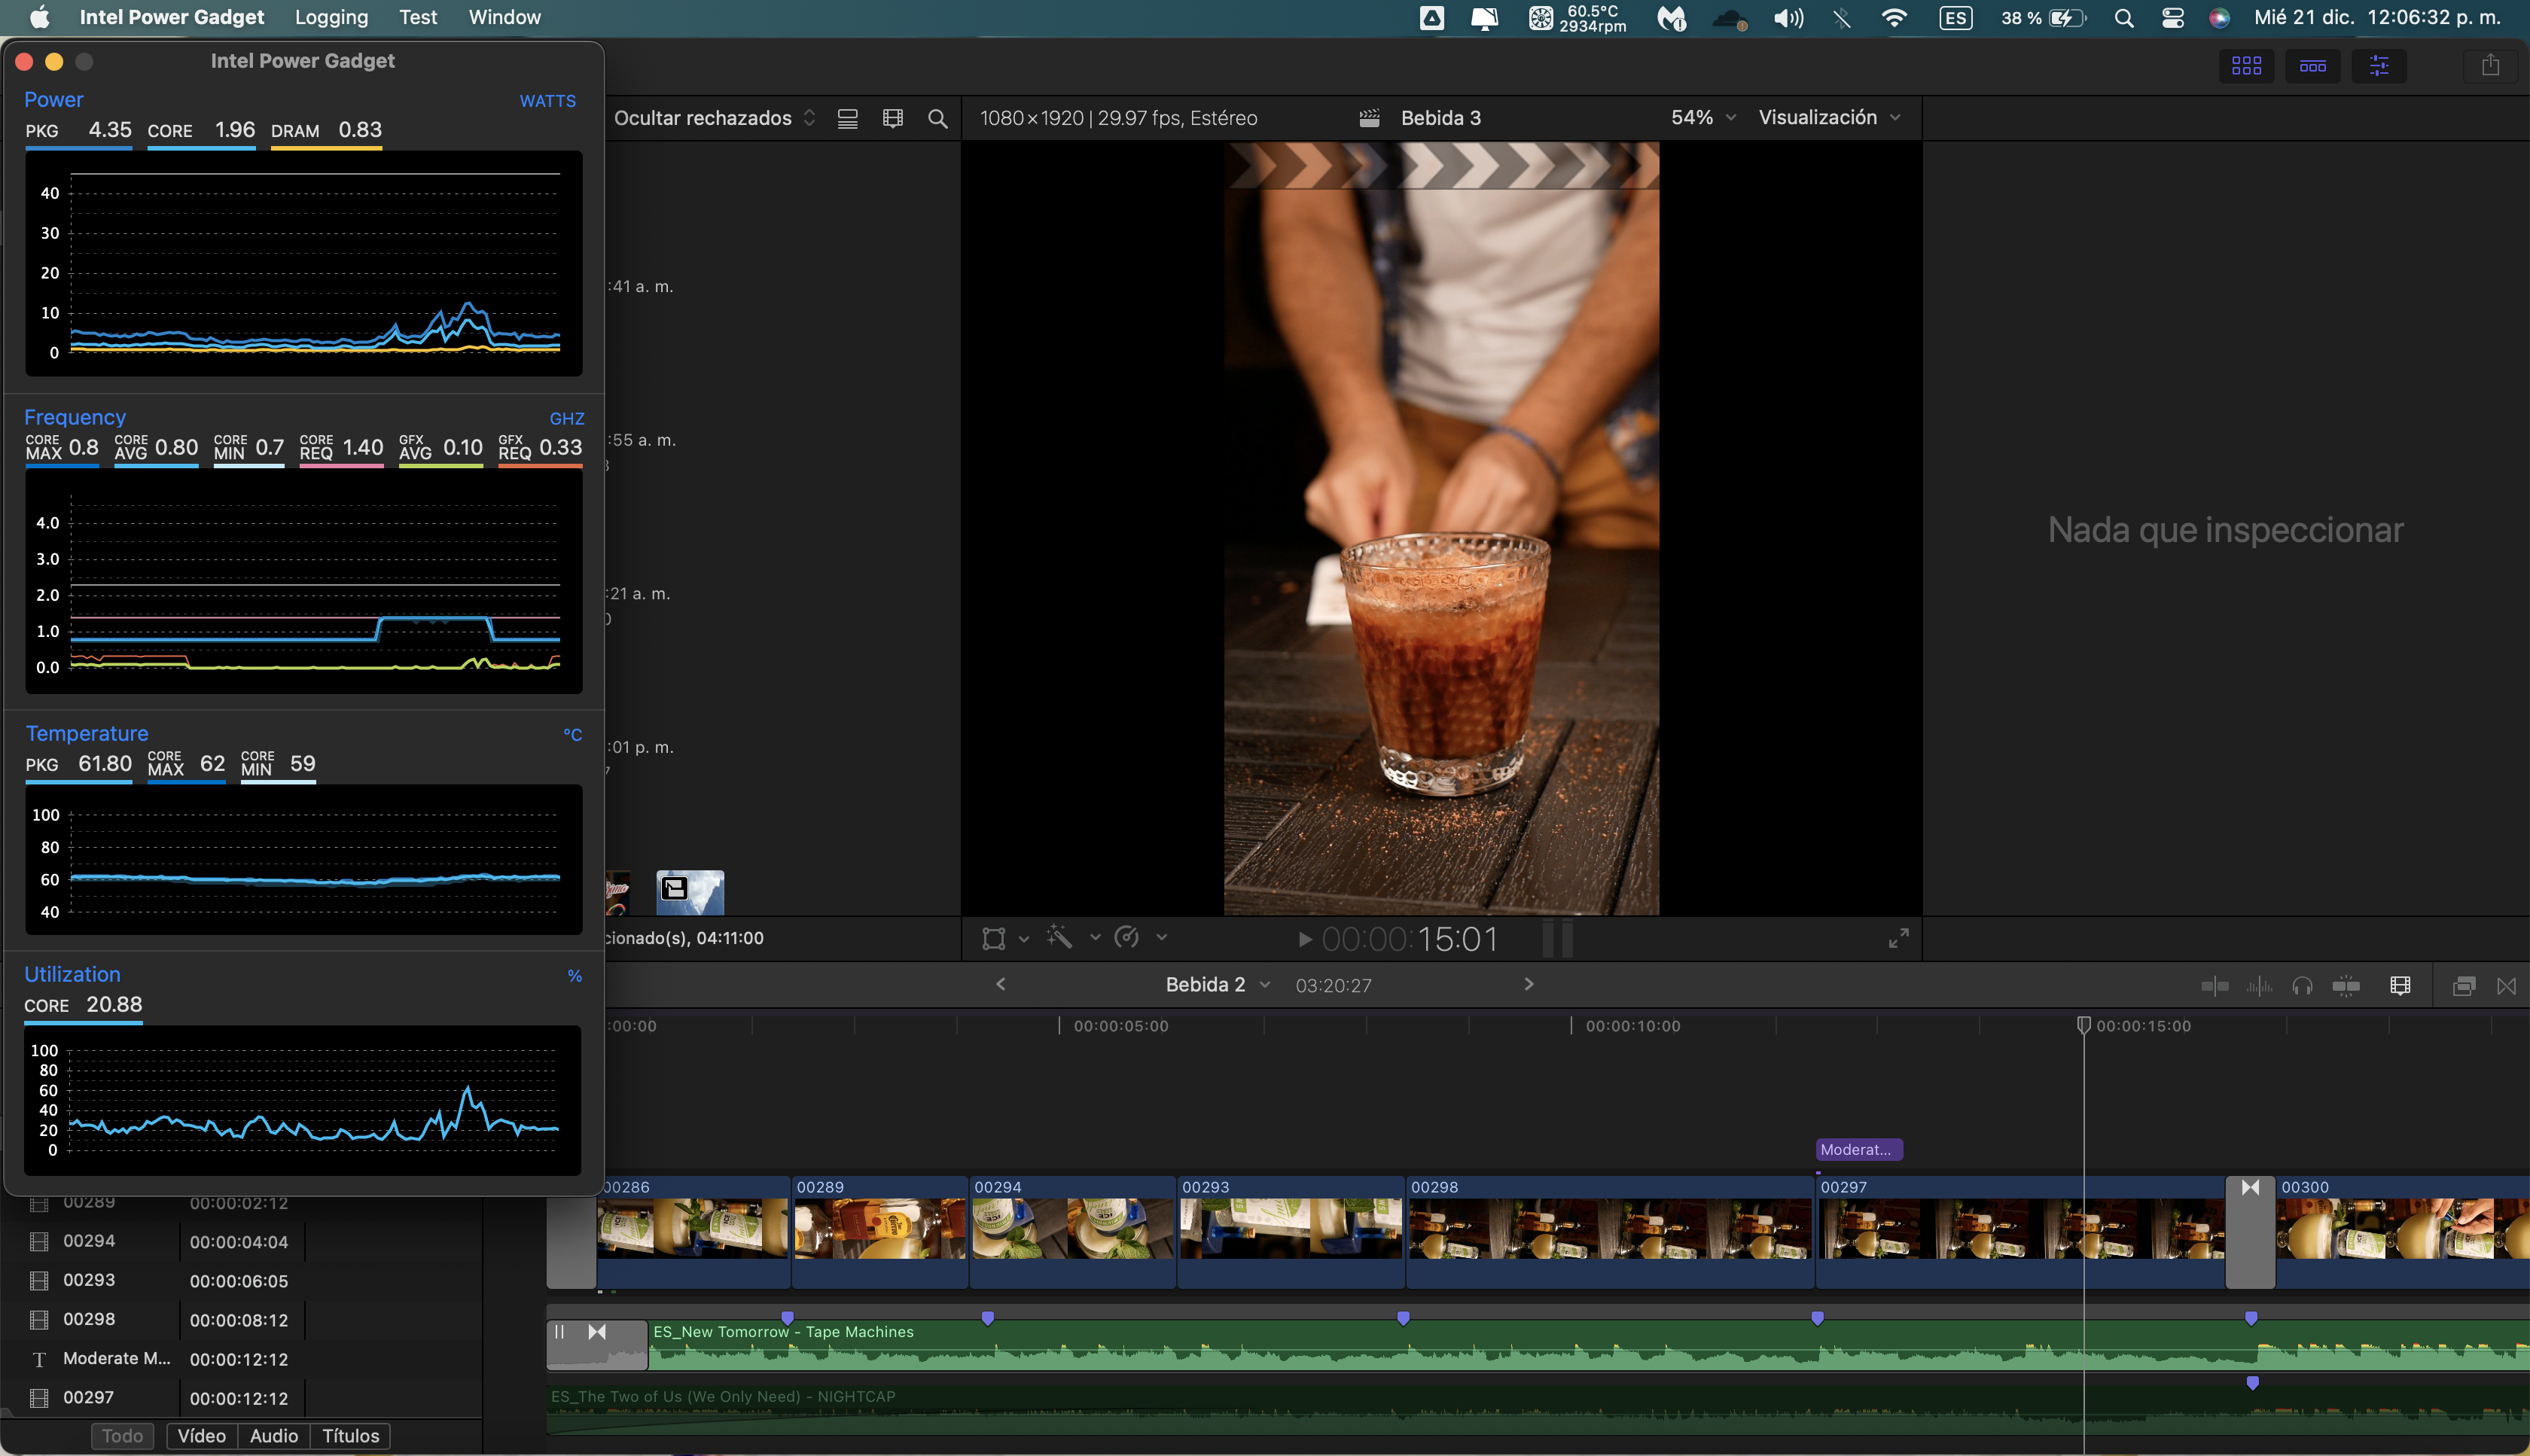Open the transitions browser bowtie icon
The height and width of the screenshot is (1456, 2530).
[x=2506, y=986]
